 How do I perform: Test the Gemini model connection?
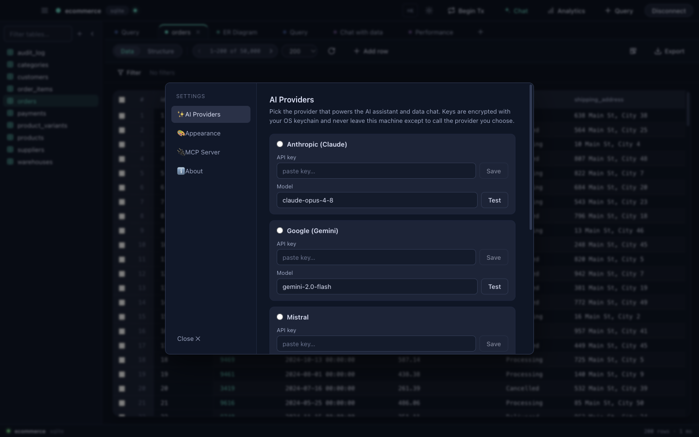(x=495, y=286)
